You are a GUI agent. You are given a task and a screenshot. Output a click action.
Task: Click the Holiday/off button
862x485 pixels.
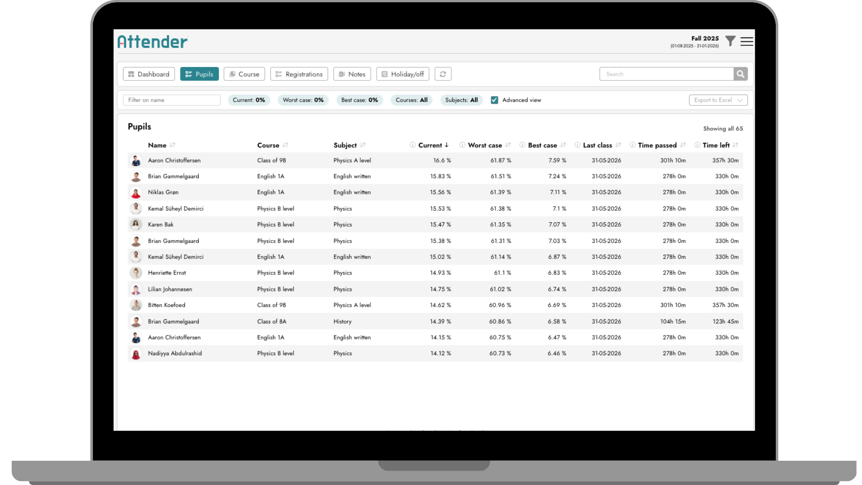point(403,74)
